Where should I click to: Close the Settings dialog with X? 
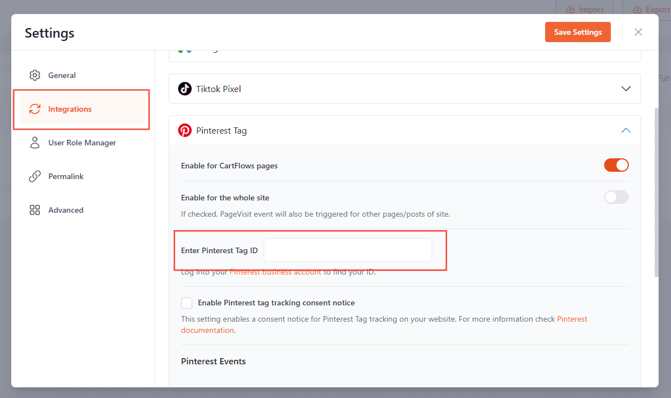click(638, 32)
